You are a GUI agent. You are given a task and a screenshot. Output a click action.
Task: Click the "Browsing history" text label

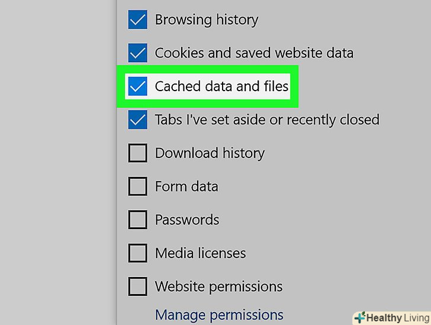click(x=206, y=20)
